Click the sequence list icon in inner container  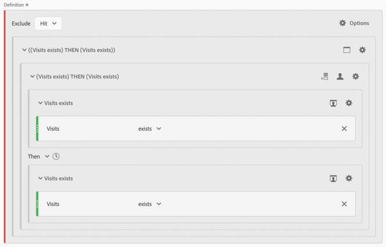click(325, 77)
